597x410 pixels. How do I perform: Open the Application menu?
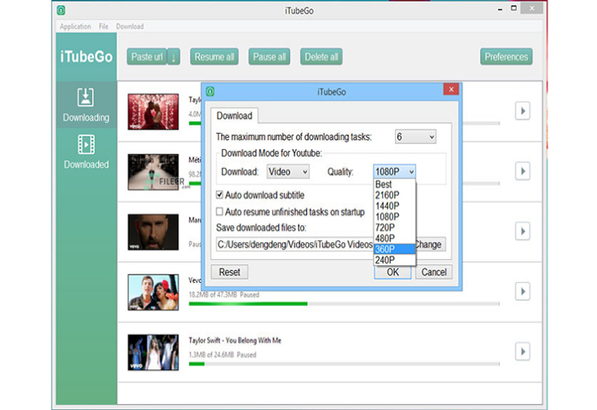(x=75, y=26)
